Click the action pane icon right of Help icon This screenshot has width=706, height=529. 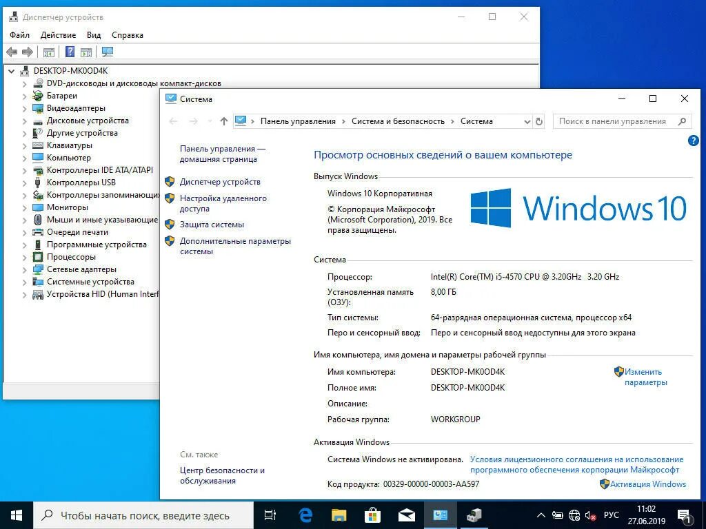click(x=86, y=52)
